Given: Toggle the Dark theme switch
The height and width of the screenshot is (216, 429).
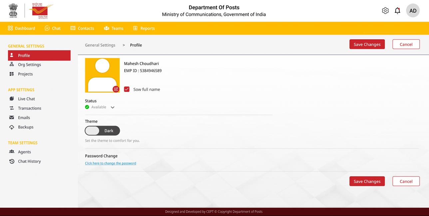Looking at the screenshot, I should coord(102,131).
